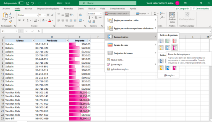Choose the orange solid fill data bar
The width and height of the screenshot is (212, 122).
point(161,68)
